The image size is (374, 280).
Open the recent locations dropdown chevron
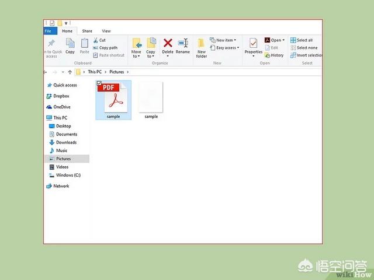pos(63,72)
